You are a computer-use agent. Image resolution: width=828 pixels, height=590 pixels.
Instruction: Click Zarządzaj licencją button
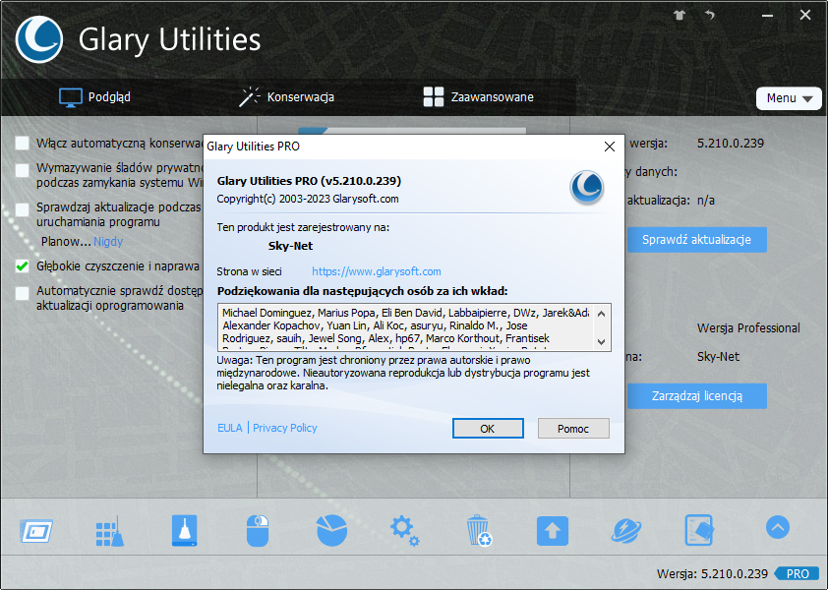tap(697, 396)
